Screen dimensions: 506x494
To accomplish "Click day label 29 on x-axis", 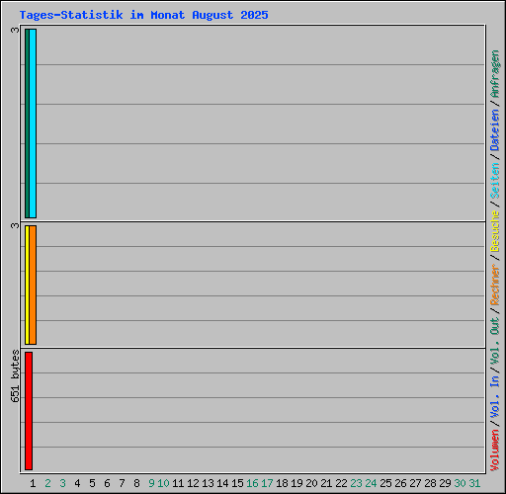I will (445, 483).
